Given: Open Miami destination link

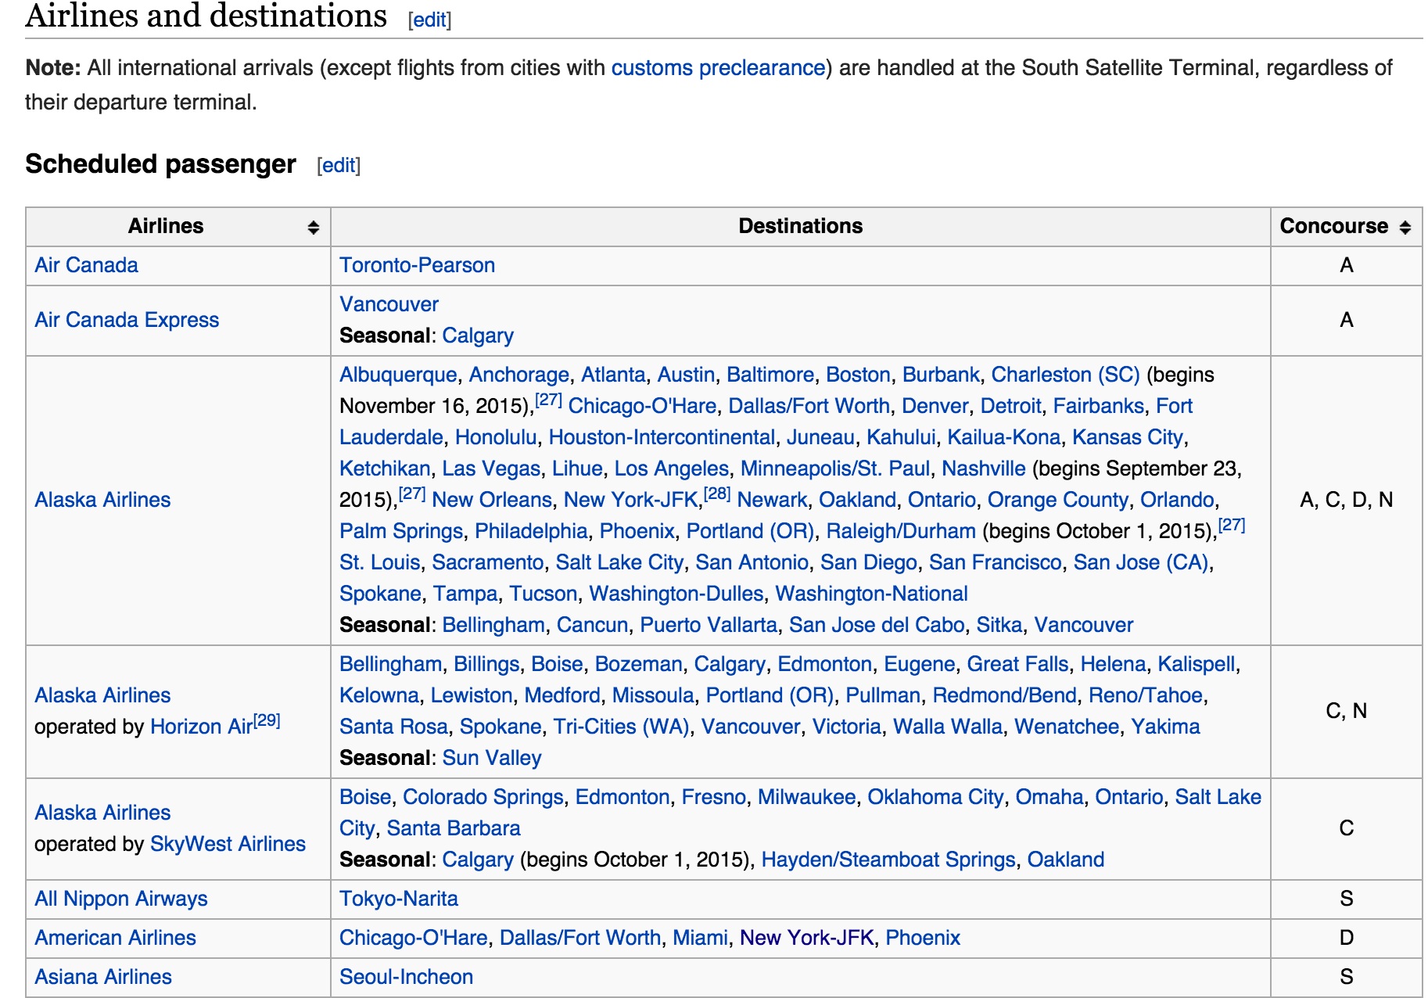Looking at the screenshot, I should [x=700, y=938].
